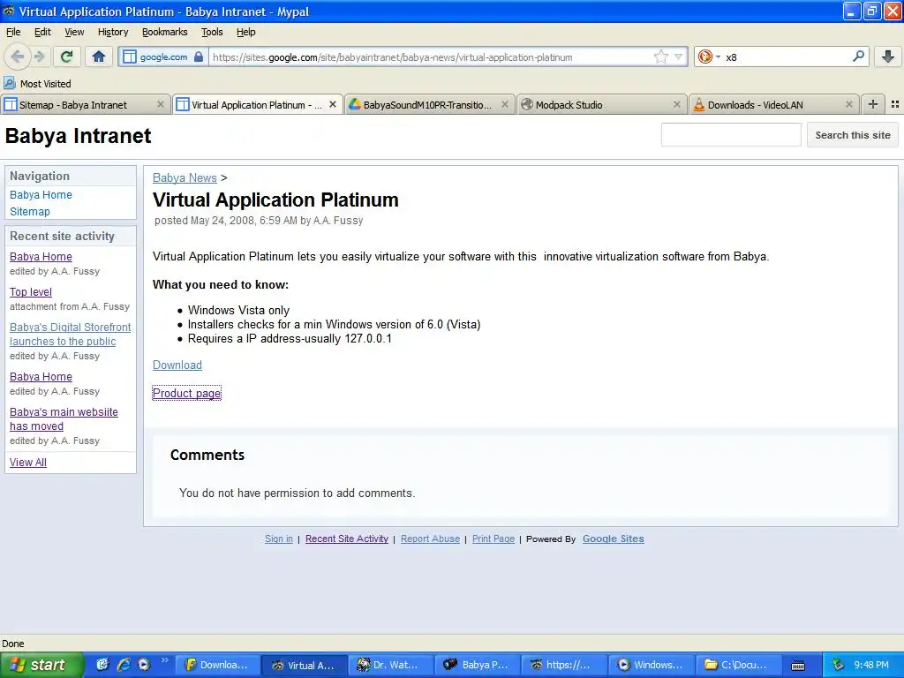Open the Home page icon in toolbar
This screenshot has width=904, height=678.
pyautogui.click(x=99, y=56)
